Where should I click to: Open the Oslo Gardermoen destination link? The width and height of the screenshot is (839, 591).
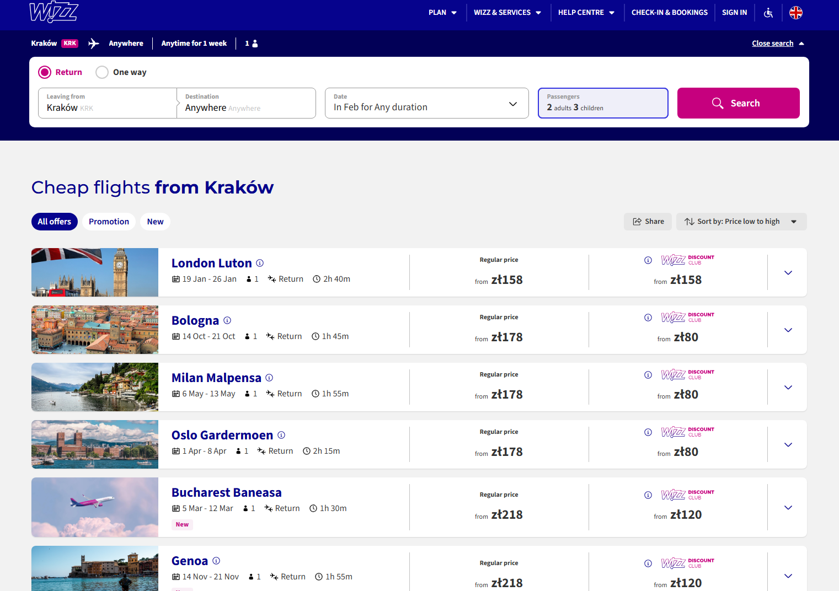222,436
